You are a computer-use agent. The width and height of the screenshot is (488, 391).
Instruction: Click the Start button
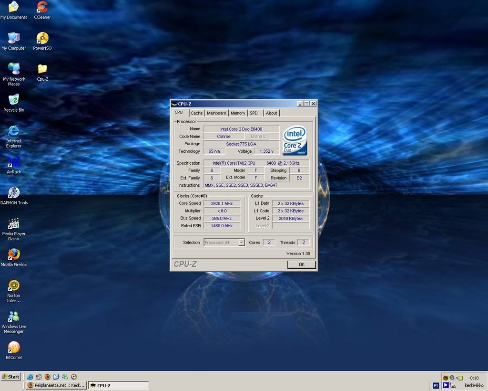pyautogui.click(x=11, y=377)
